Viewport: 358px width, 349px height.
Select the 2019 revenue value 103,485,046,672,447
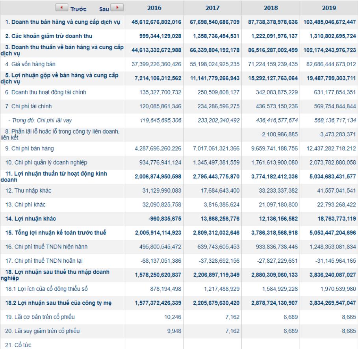330,22
